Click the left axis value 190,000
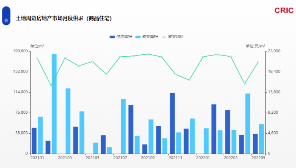 coord(20,51)
